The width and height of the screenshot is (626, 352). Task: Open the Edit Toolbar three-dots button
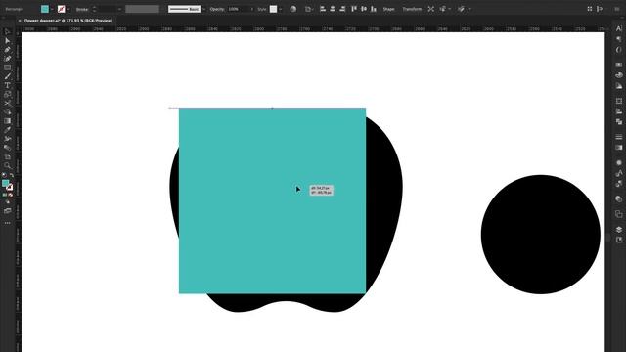[x=7, y=223]
